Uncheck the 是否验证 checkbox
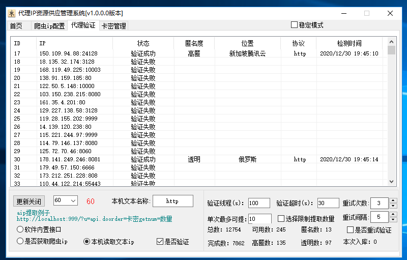Viewport: 407px width, 260px height. pos(160,242)
